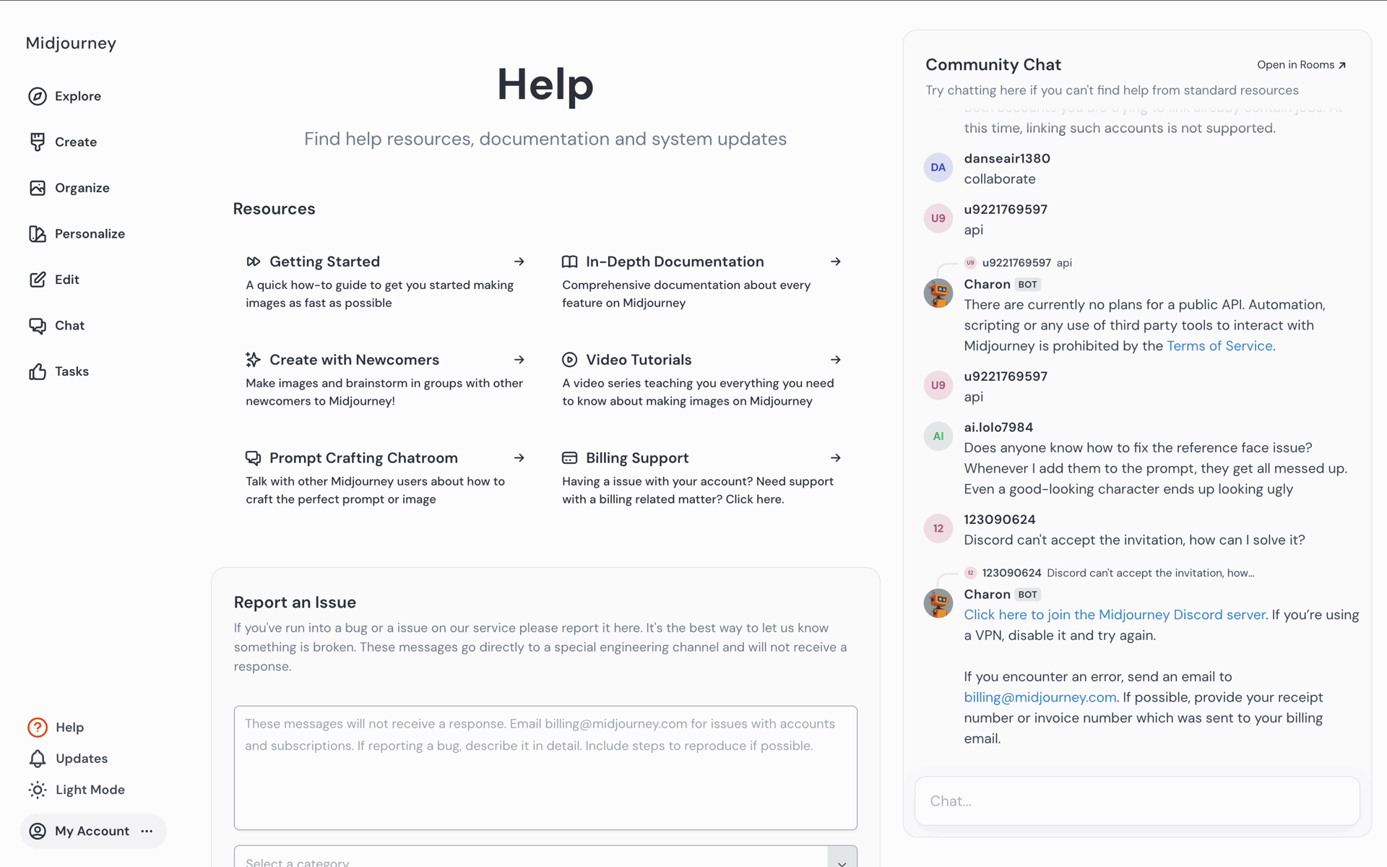The height and width of the screenshot is (867, 1387).
Task: Click the Chat bubbles icon in sidebar
Action: (x=38, y=326)
